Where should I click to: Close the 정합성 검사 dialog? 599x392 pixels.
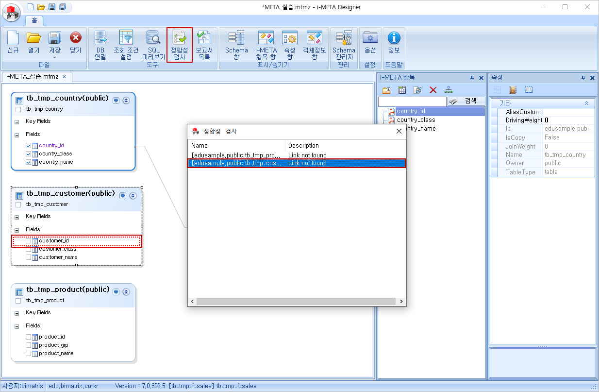399,131
